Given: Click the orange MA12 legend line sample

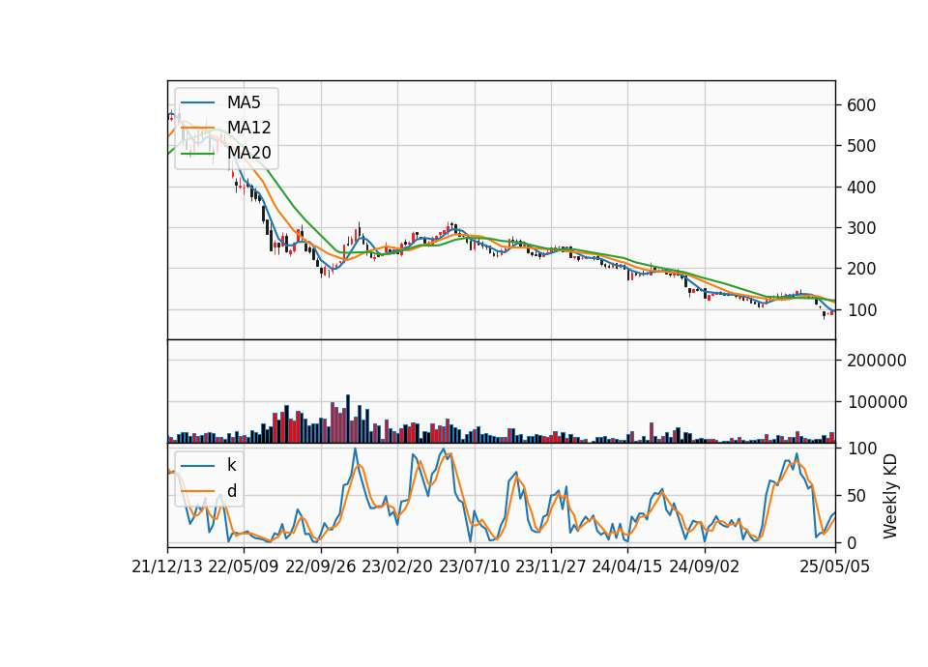Looking at the screenshot, I should (x=197, y=128).
